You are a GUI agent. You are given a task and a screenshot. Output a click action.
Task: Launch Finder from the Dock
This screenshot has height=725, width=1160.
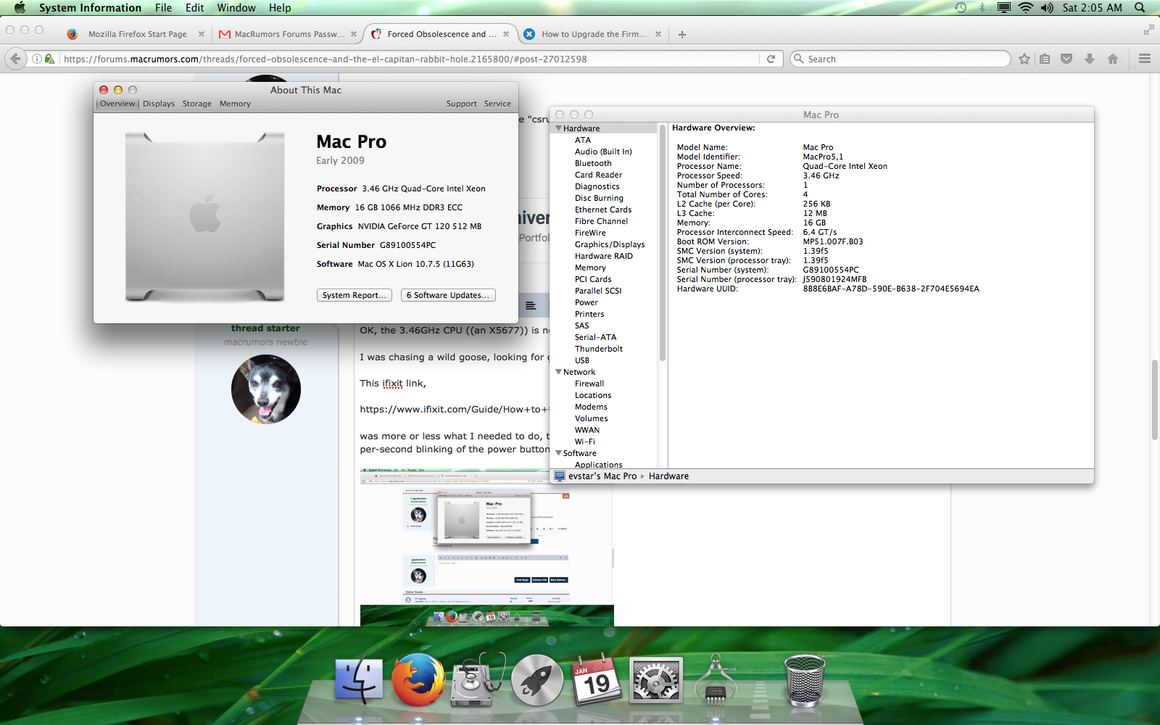(x=359, y=679)
